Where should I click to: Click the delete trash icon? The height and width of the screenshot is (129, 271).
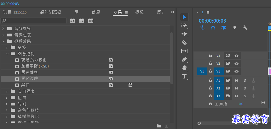pyautogui.click(x=167, y=126)
